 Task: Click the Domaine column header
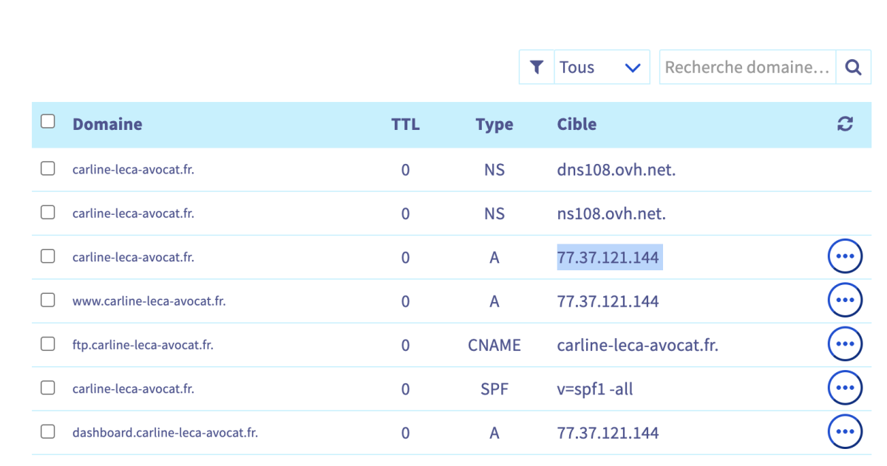[x=107, y=124]
